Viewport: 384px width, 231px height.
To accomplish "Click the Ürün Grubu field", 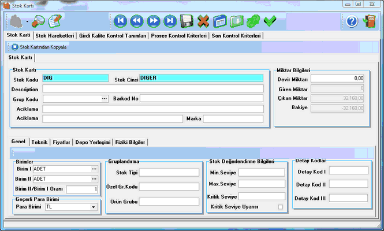I will pyautogui.click(x=169, y=202).
